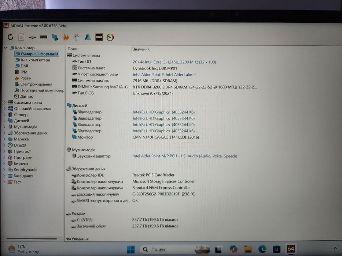Open the Report page icon in toolbar
The height and width of the screenshot is (256, 342).
(x=21, y=37)
